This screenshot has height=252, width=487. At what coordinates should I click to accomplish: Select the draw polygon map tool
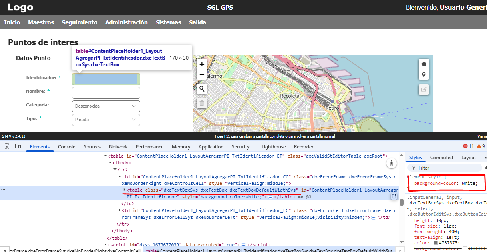pos(423,64)
